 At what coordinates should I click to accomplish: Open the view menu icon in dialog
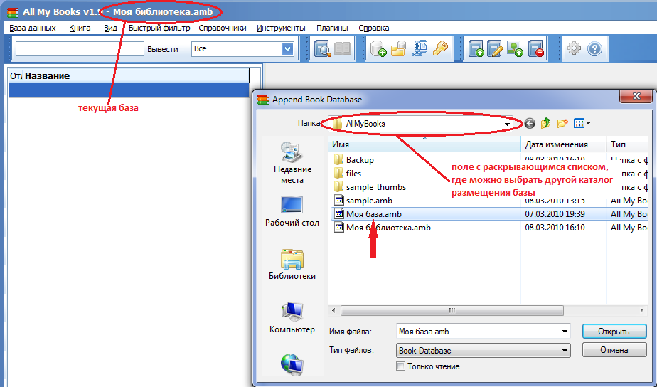coord(582,123)
